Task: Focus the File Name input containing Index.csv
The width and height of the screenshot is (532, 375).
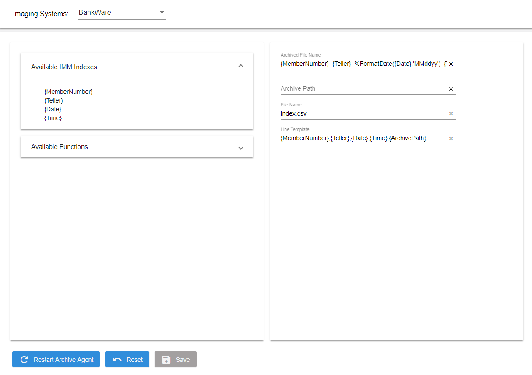Action: [x=363, y=113]
